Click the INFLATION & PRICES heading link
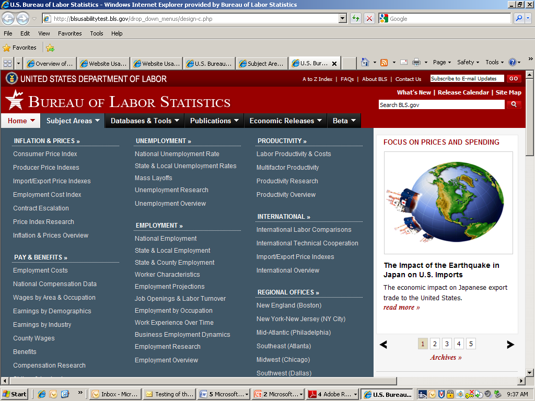 46,141
